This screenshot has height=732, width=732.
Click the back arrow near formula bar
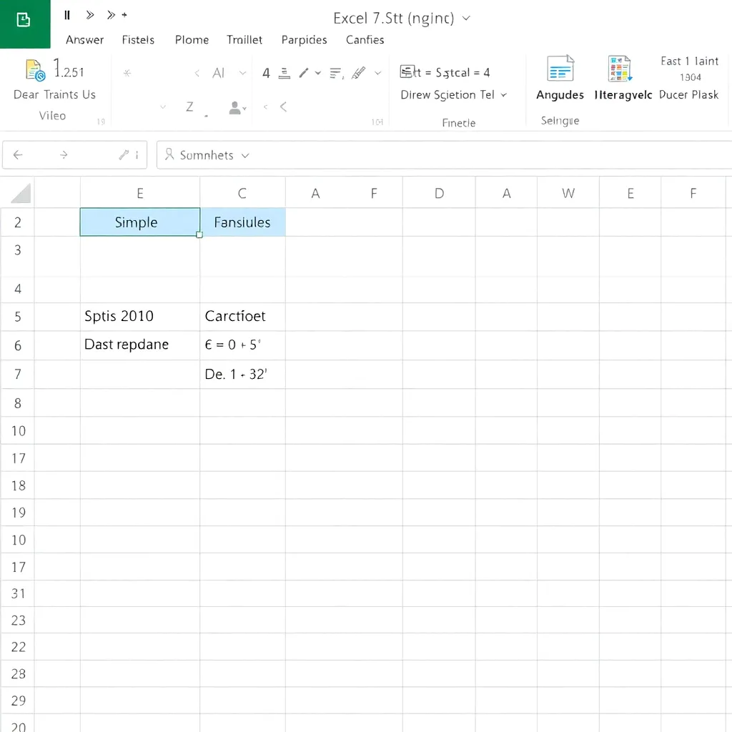point(19,155)
